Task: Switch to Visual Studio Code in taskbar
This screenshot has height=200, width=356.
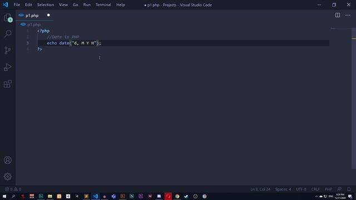Action: pos(95,196)
